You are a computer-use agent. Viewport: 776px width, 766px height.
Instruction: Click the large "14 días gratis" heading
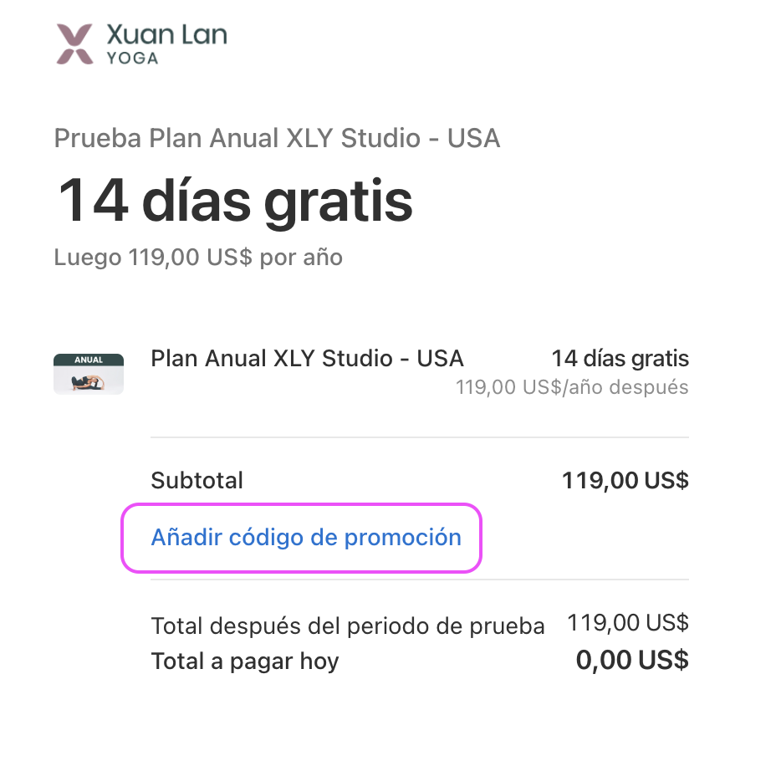[235, 200]
